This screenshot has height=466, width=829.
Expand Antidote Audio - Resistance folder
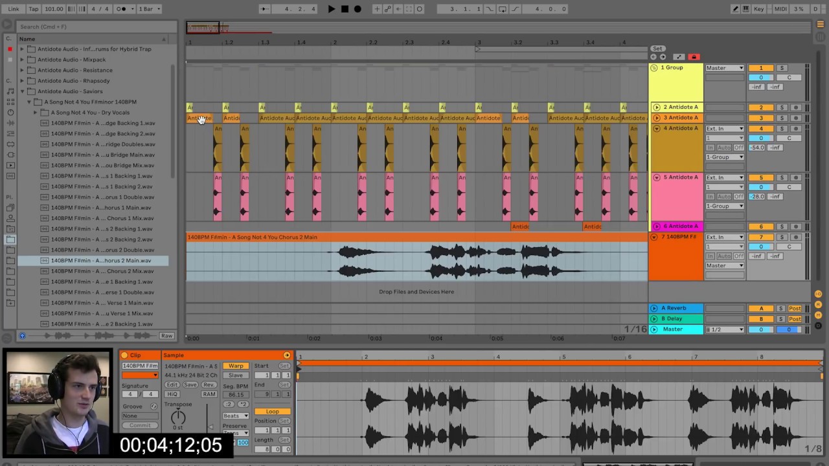(x=22, y=70)
